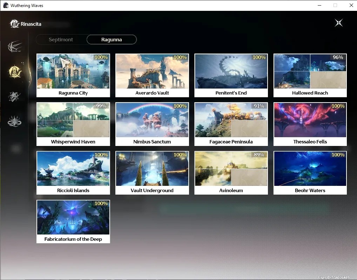The image size is (357, 280).
Task: Close the exploration panel with X icon
Action: pos(338,23)
